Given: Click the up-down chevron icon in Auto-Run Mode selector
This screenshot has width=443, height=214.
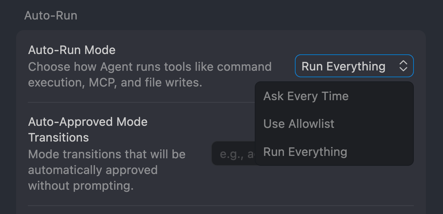Looking at the screenshot, I should click(403, 66).
